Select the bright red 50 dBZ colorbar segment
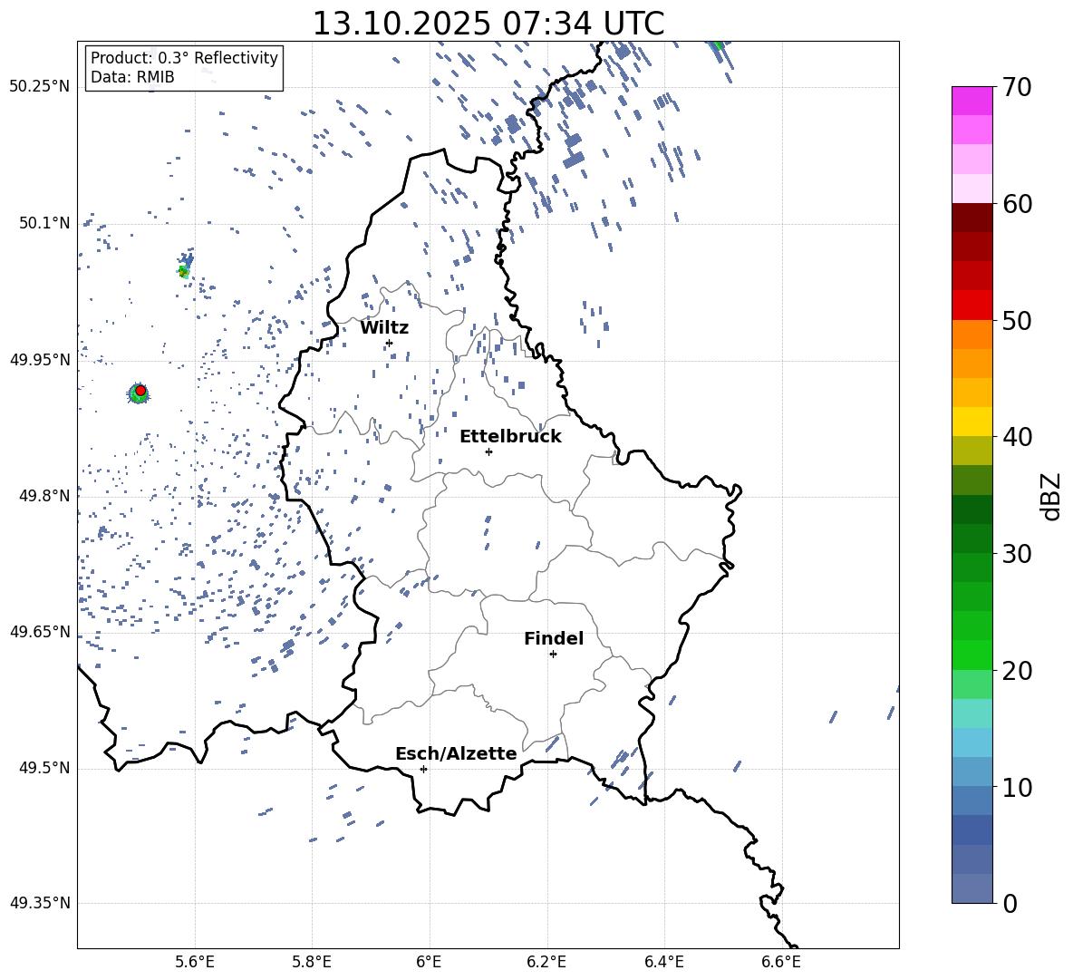 tap(971, 306)
